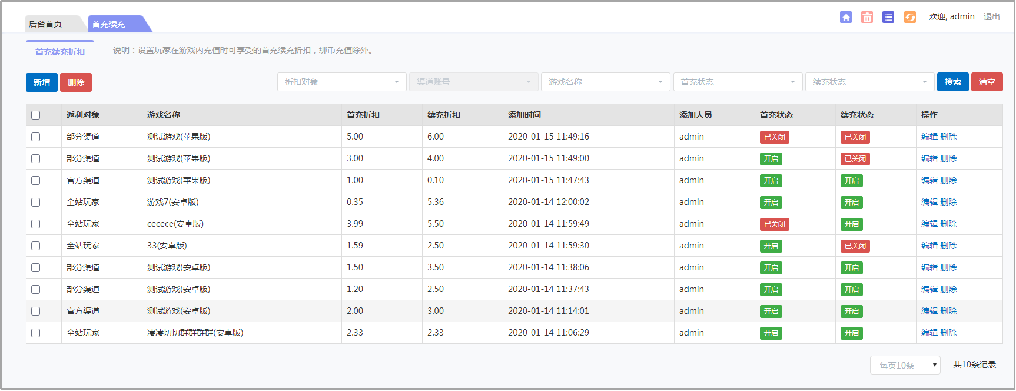This screenshot has width=1016, height=391.
Task: Toggle the select-all checkbox in the table header
Action: pos(36,115)
